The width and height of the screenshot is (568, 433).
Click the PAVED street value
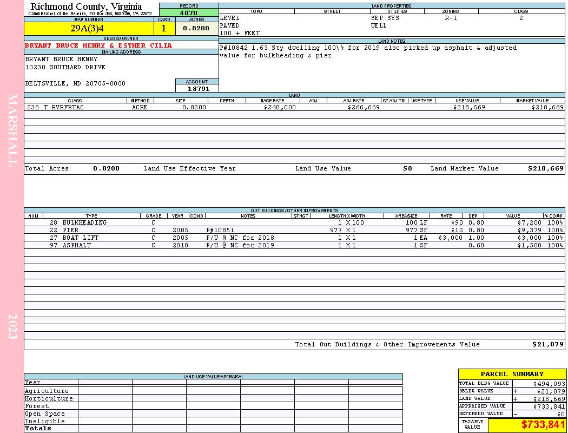(x=230, y=26)
